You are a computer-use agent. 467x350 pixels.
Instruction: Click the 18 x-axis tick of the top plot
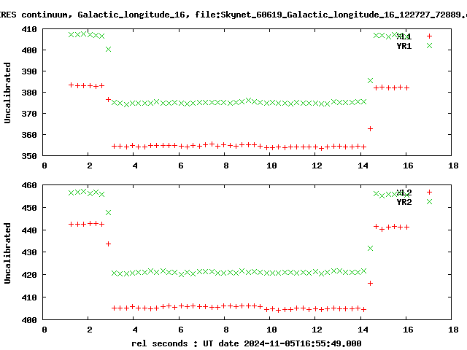[453, 166]
